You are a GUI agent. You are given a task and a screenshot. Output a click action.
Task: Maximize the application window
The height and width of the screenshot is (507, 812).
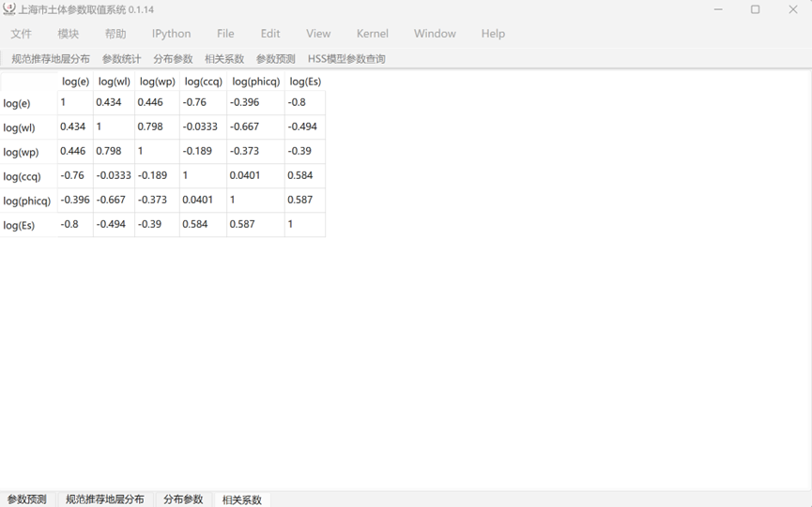coord(755,9)
